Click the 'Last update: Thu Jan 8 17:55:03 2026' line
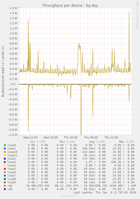The image size is (140, 199). pos(105,193)
